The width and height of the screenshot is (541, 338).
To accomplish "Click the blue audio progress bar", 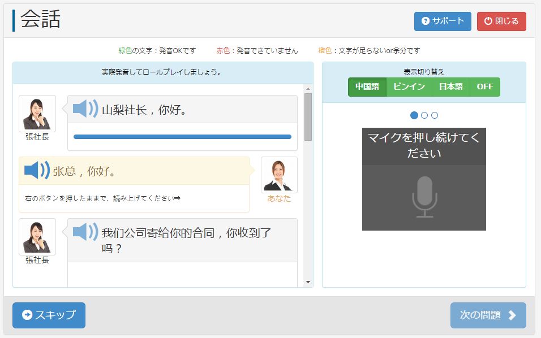I will point(182,137).
